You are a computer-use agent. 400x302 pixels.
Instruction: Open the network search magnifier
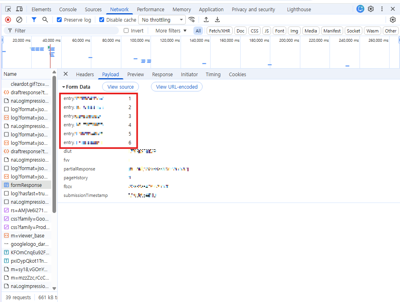click(45, 20)
